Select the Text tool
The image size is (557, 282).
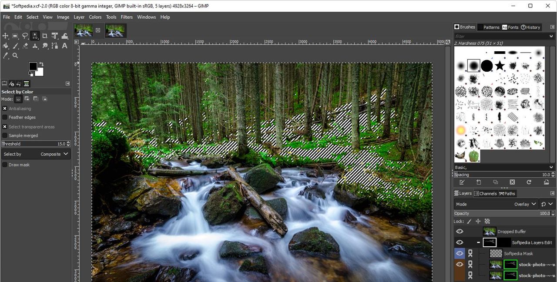tap(64, 46)
